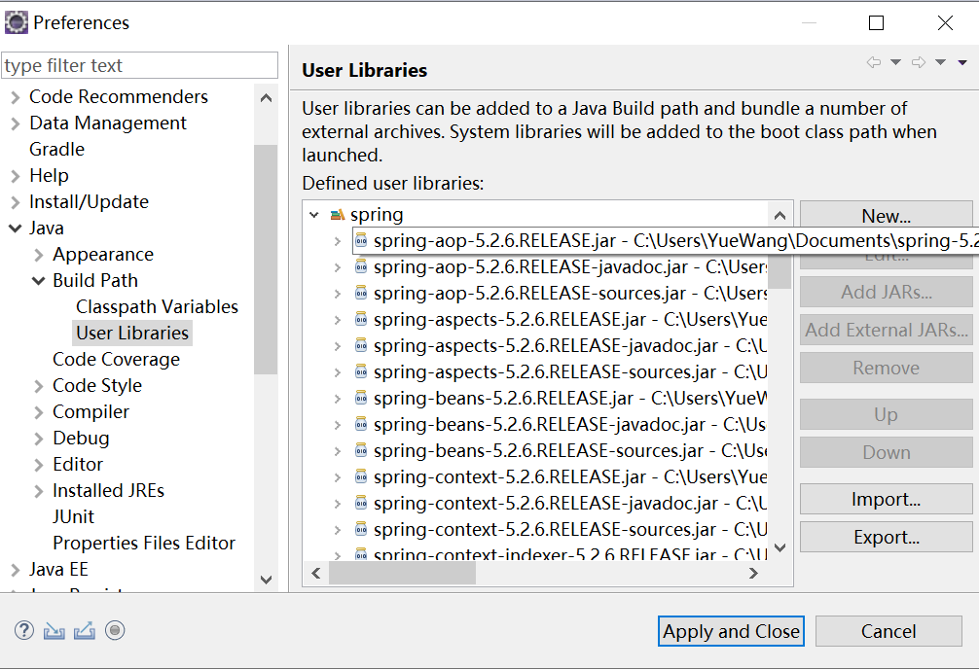Click the library list horizontal scrollbar thumb
The height and width of the screenshot is (669, 979).
click(401, 574)
